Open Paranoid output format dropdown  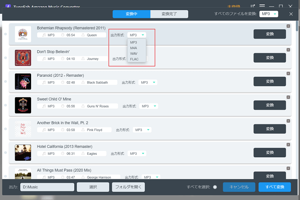[148, 82]
